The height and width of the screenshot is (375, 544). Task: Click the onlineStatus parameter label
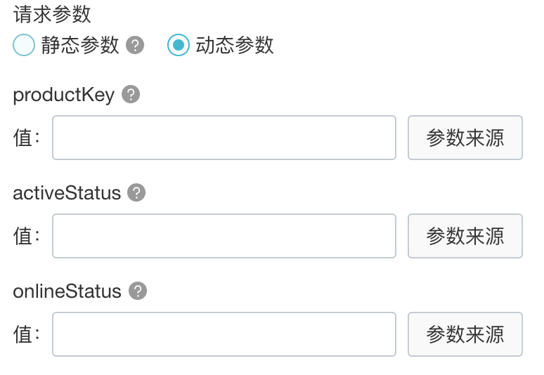click(x=67, y=291)
